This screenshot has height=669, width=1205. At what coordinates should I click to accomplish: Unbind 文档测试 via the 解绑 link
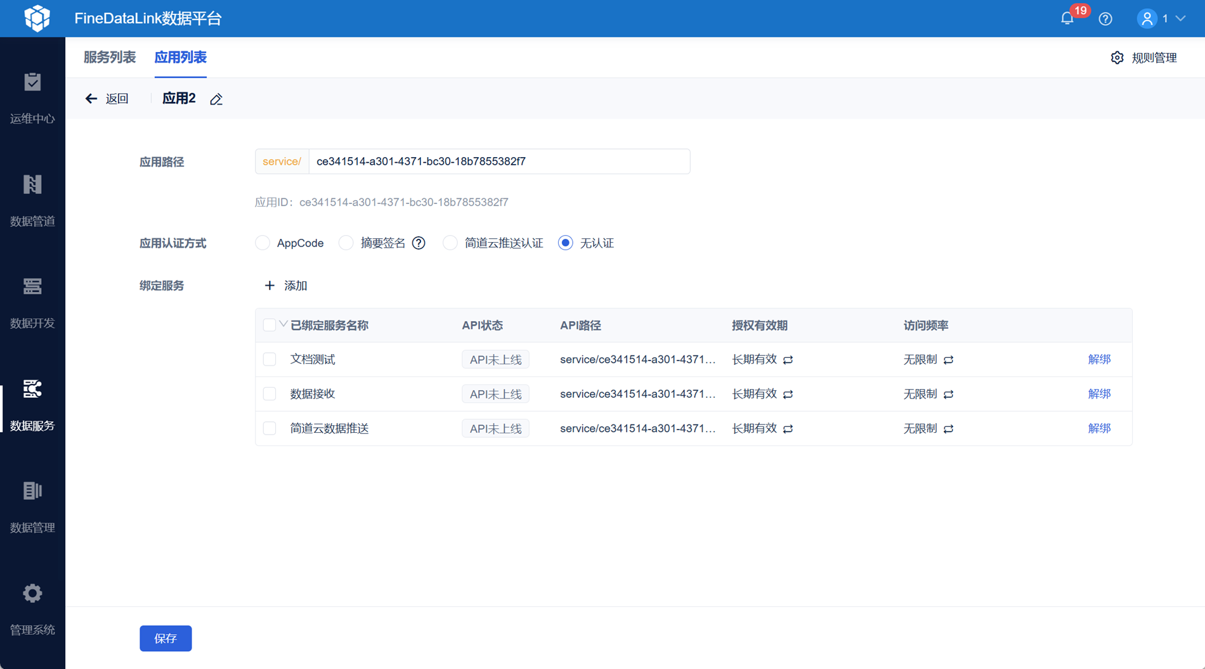(x=1099, y=359)
